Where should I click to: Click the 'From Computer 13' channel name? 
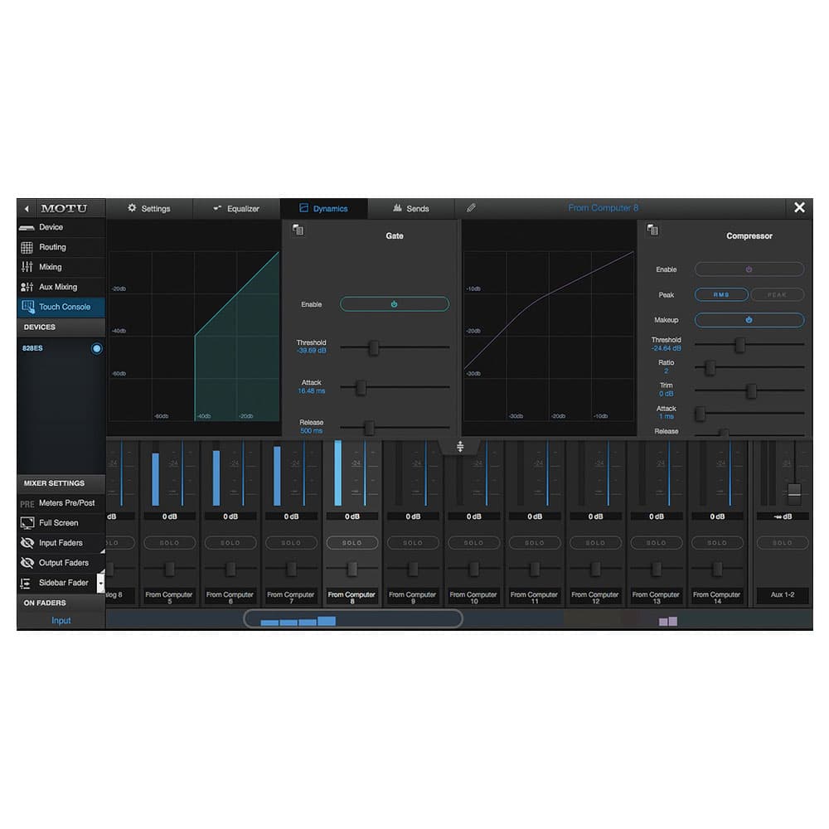coord(656,598)
